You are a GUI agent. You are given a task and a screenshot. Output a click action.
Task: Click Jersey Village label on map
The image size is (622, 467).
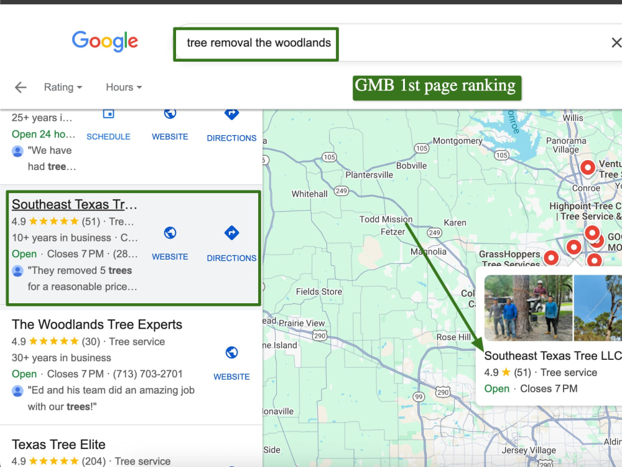(x=529, y=450)
